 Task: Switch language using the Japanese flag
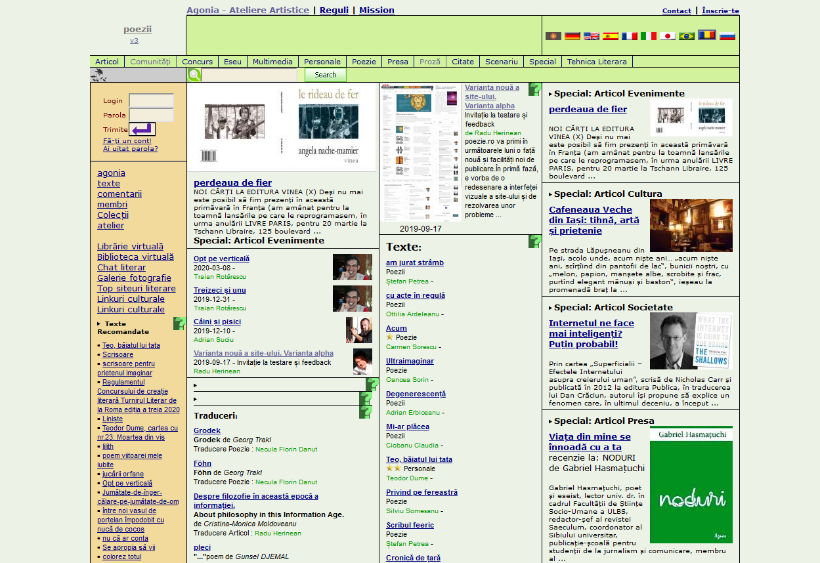(x=668, y=36)
